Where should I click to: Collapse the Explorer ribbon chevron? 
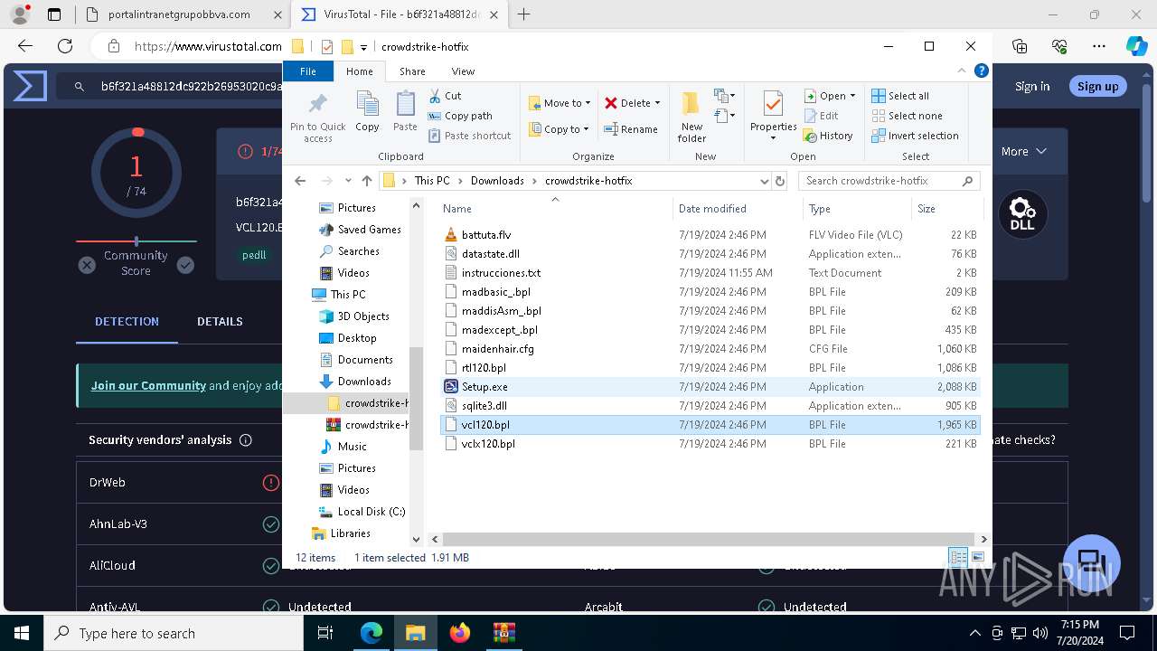point(963,71)
